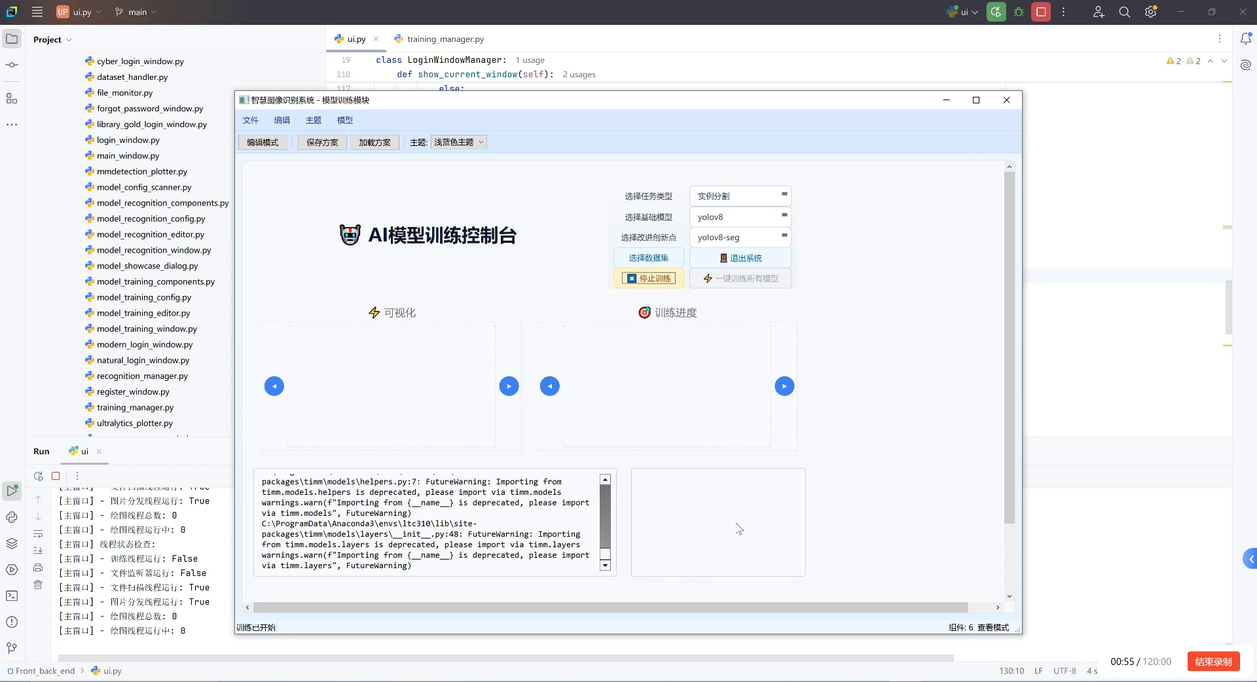
Task: Switch to the training_manager.py editor tab
Action: click(x=439, y=39)
